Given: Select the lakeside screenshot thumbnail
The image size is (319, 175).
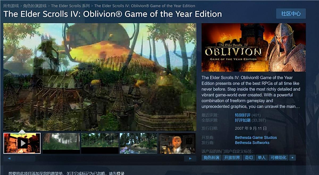Looking at the screenshot, I should (138, 143).
